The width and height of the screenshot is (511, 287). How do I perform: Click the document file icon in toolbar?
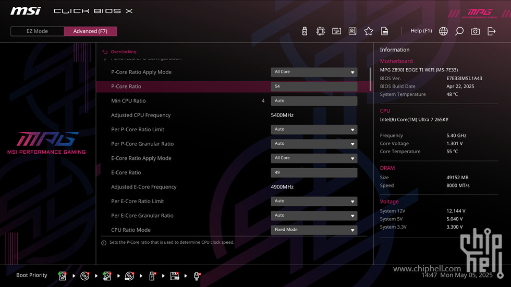[x=385, y=31]
